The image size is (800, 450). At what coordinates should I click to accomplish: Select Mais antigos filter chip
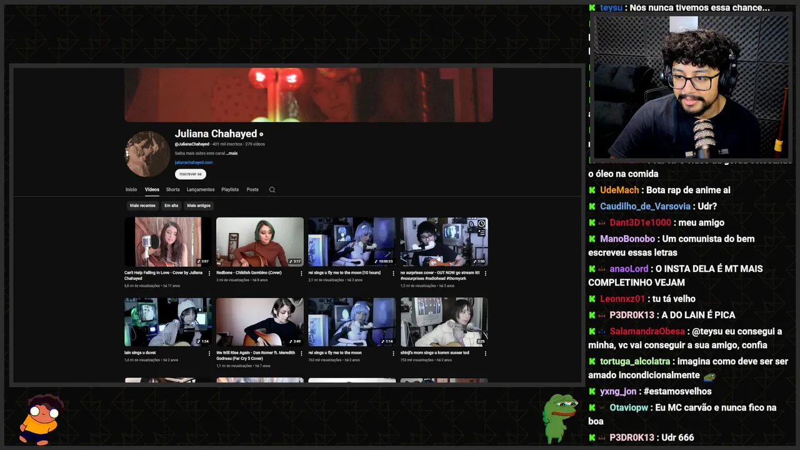pyautogui.click(x=199, y=206)
